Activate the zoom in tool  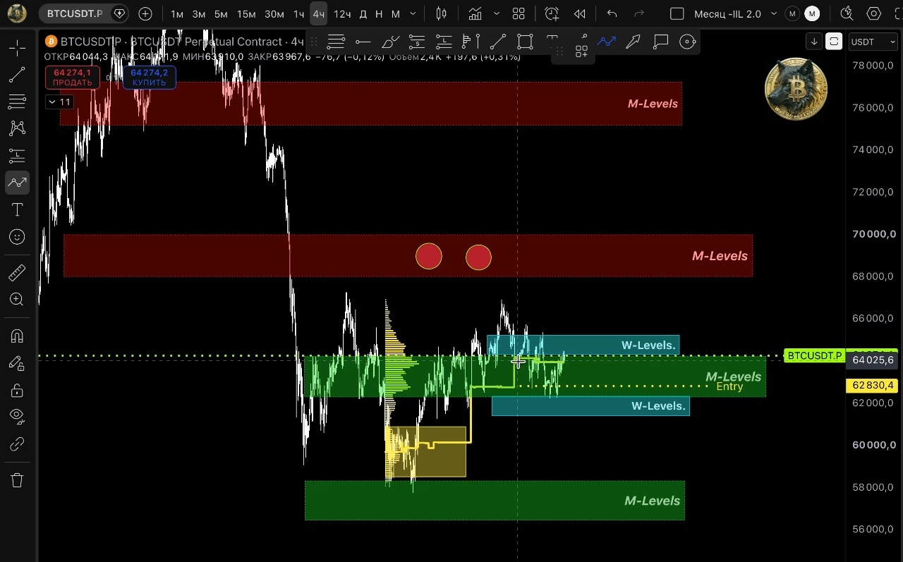[x=17, y=299]
